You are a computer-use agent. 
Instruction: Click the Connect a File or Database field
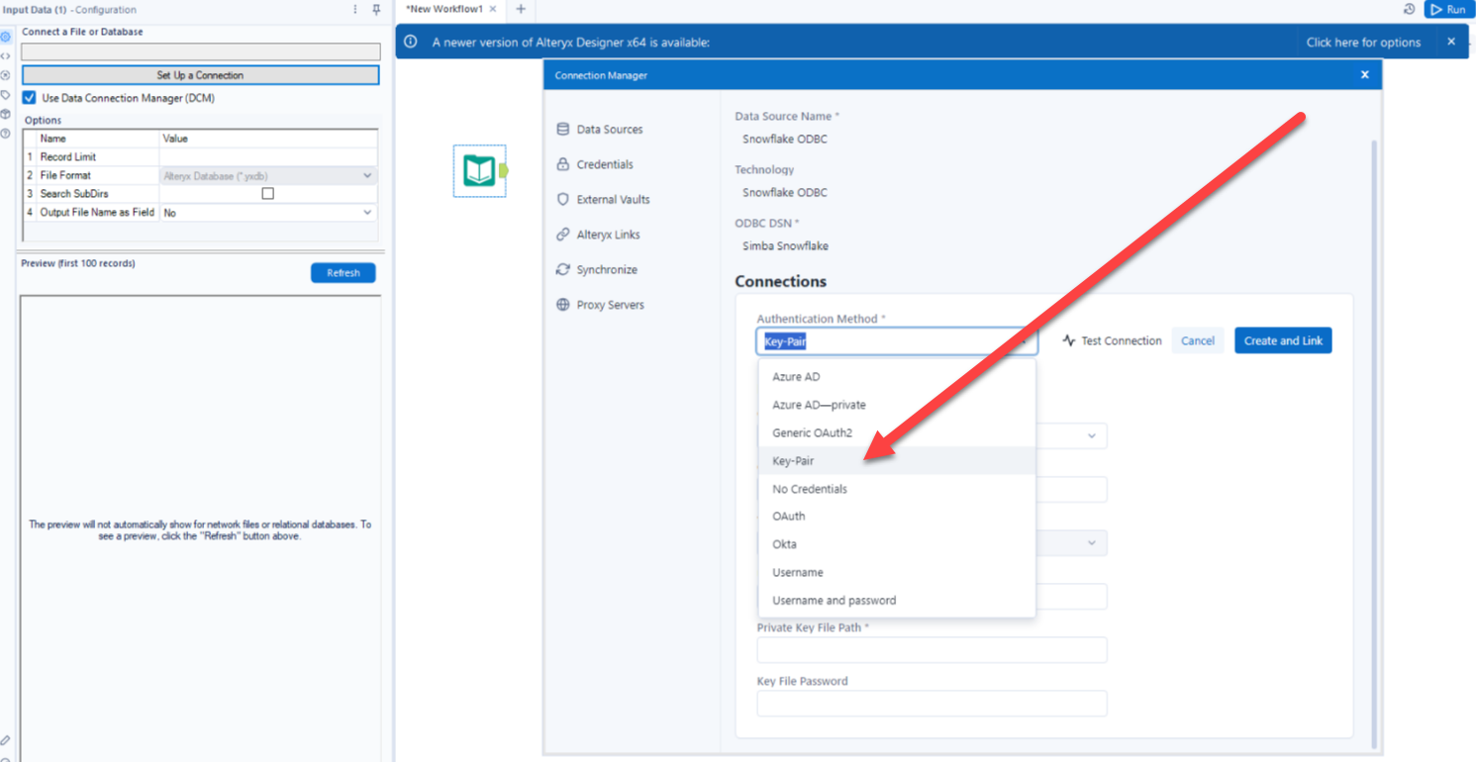[201, 52]
